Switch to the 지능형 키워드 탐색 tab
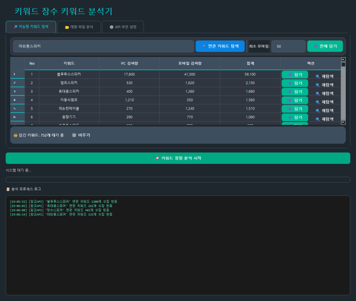Image resolution: width=356 pixels, height=301 pixels. [x=31, y=27]
